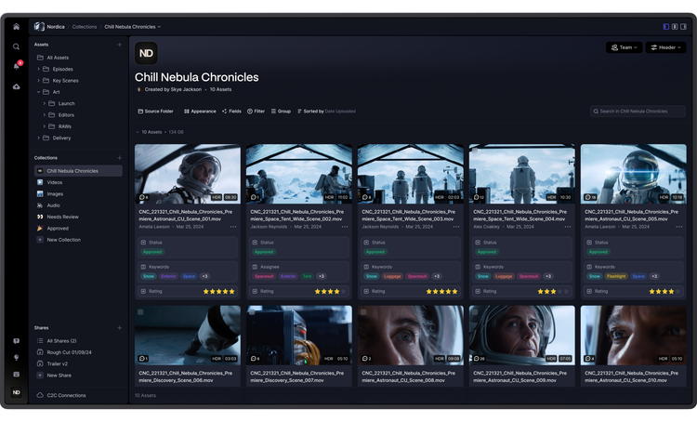
Task: Collapse the 10 Assets group chevron
Action: [x=138, y=132]
